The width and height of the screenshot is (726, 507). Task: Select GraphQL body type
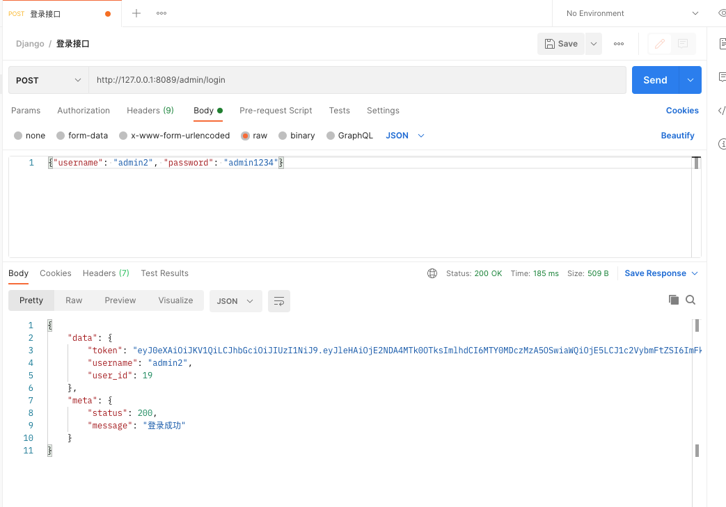click(x=349, y=136)
